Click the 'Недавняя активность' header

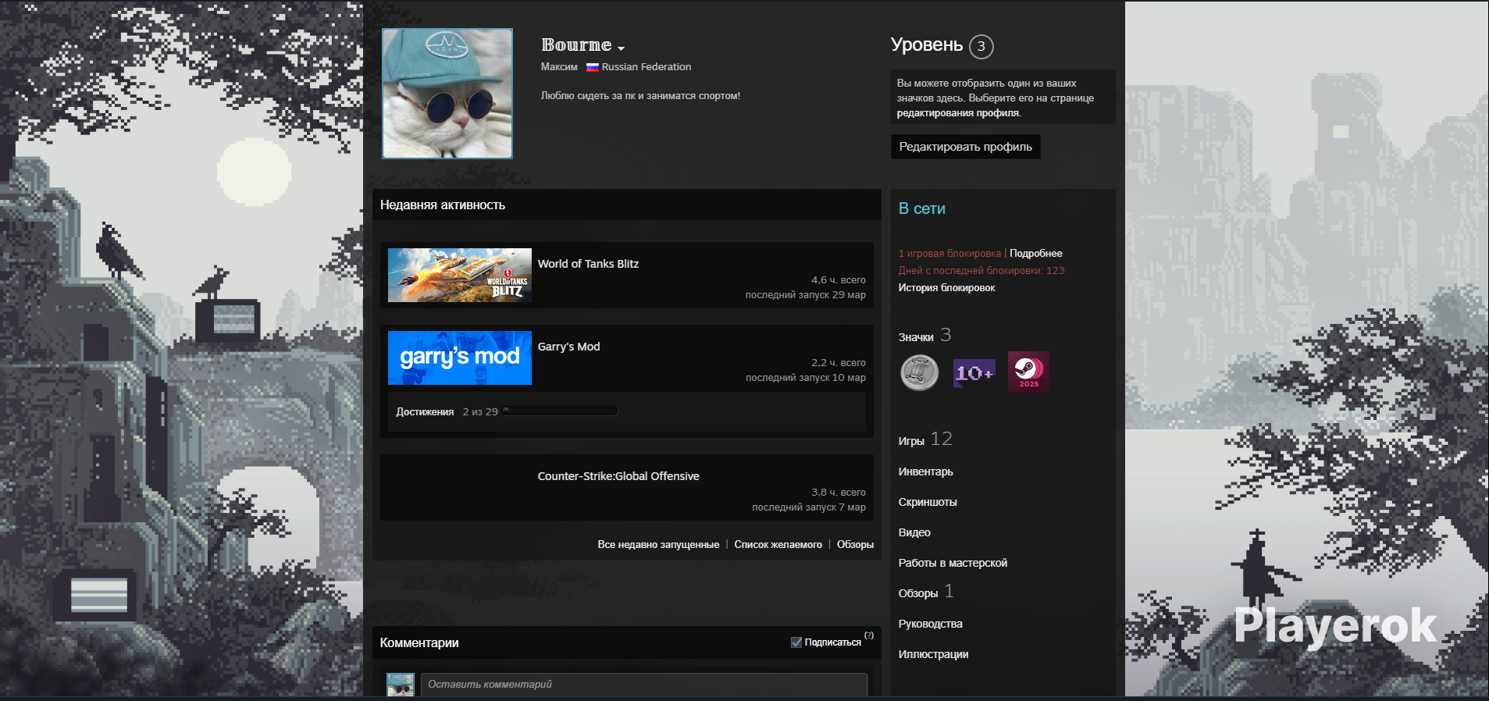(442, 205)
